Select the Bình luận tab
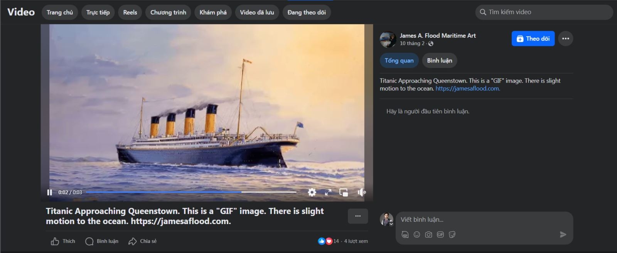 440,61
